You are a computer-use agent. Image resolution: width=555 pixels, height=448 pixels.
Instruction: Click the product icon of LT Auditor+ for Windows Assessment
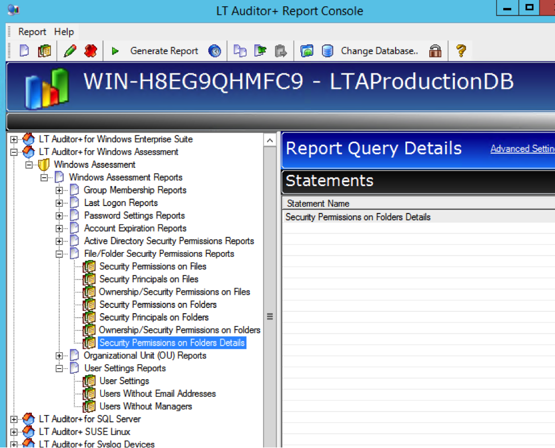point(28,152)
